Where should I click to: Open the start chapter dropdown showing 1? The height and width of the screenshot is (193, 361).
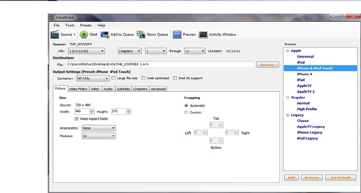156,51
